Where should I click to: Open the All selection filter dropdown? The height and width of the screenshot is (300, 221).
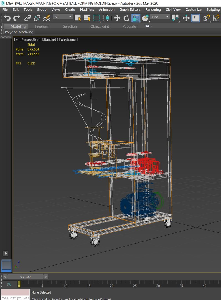coord(63,17)
